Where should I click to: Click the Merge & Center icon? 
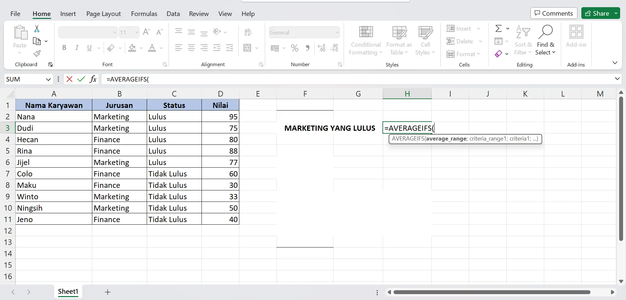click(x=247, y=48)
